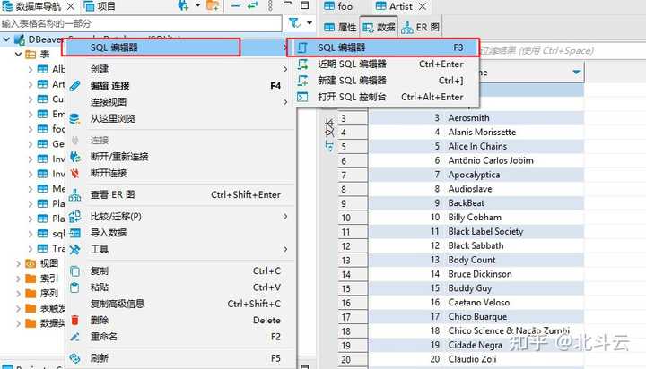Select the 索引 folder icon in tree
Viewport: 646px width, 369px height.
click(31, 279)
